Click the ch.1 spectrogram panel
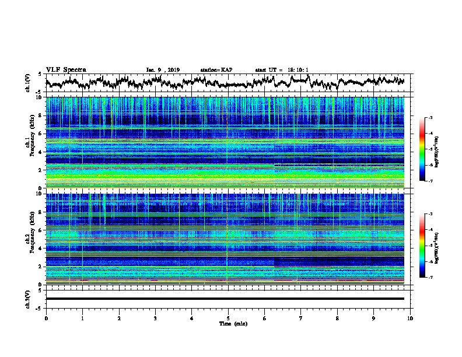462x357 pixels. pyautogui.click(x=225, y=142)
